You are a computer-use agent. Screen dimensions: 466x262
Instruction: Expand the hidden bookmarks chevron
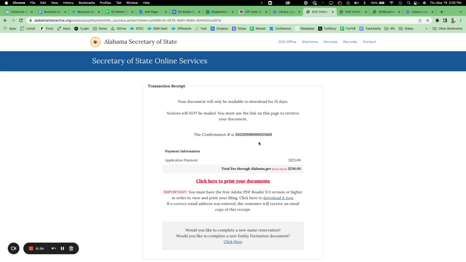point(427,28)
